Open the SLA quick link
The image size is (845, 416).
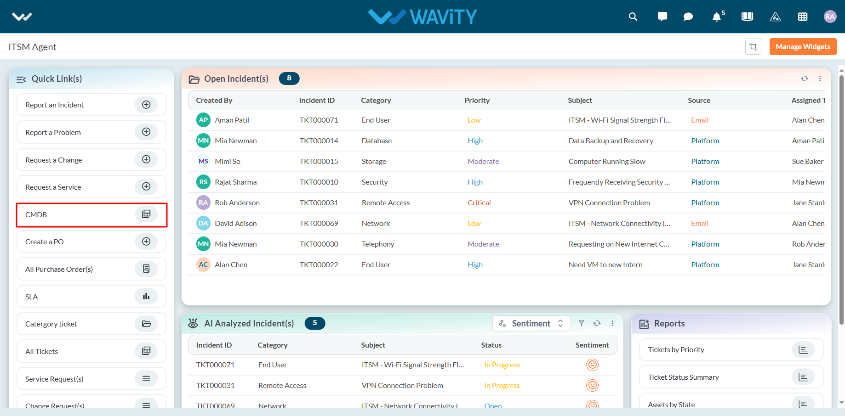[x=91, y=297]
